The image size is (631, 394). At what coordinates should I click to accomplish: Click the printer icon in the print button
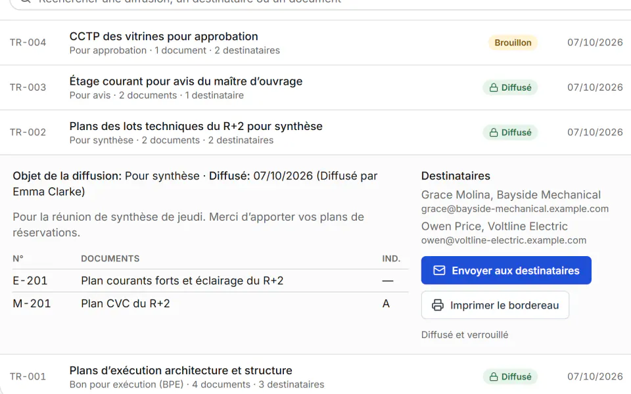pyautogui.click(x=438, y=305)
